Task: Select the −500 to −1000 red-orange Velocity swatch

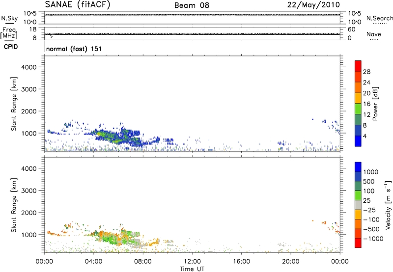Action: [x=358, y=233]
